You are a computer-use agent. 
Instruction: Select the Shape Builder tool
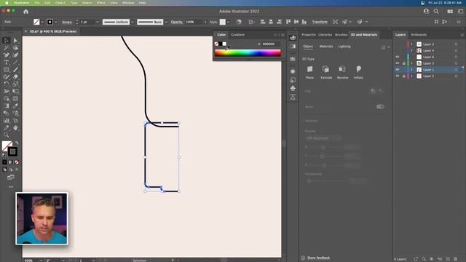pyautogui.click(x=7, y=99)
